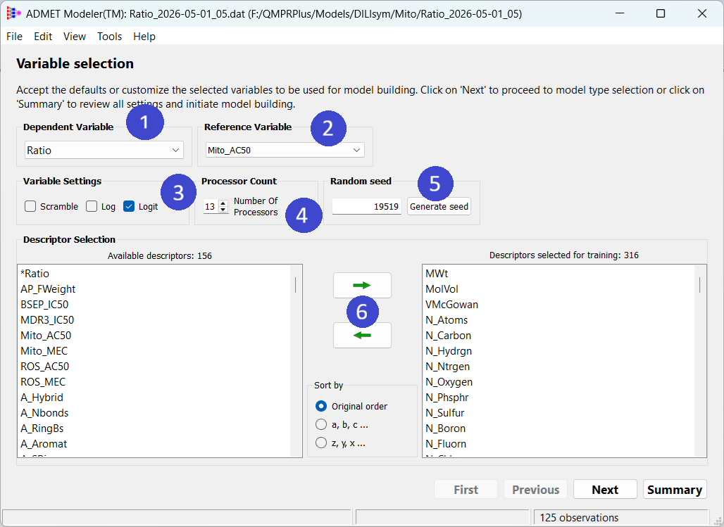Select ROS_AC50 in available descriptors
The width and height of the screenshot is (724, 527).
45,367
